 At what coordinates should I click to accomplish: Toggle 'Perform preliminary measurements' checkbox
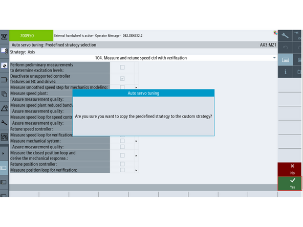(122, 67)
